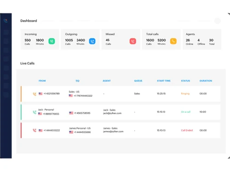Click the 3400 outgoing minutes value
230x172 pixels.
[81, 40]
